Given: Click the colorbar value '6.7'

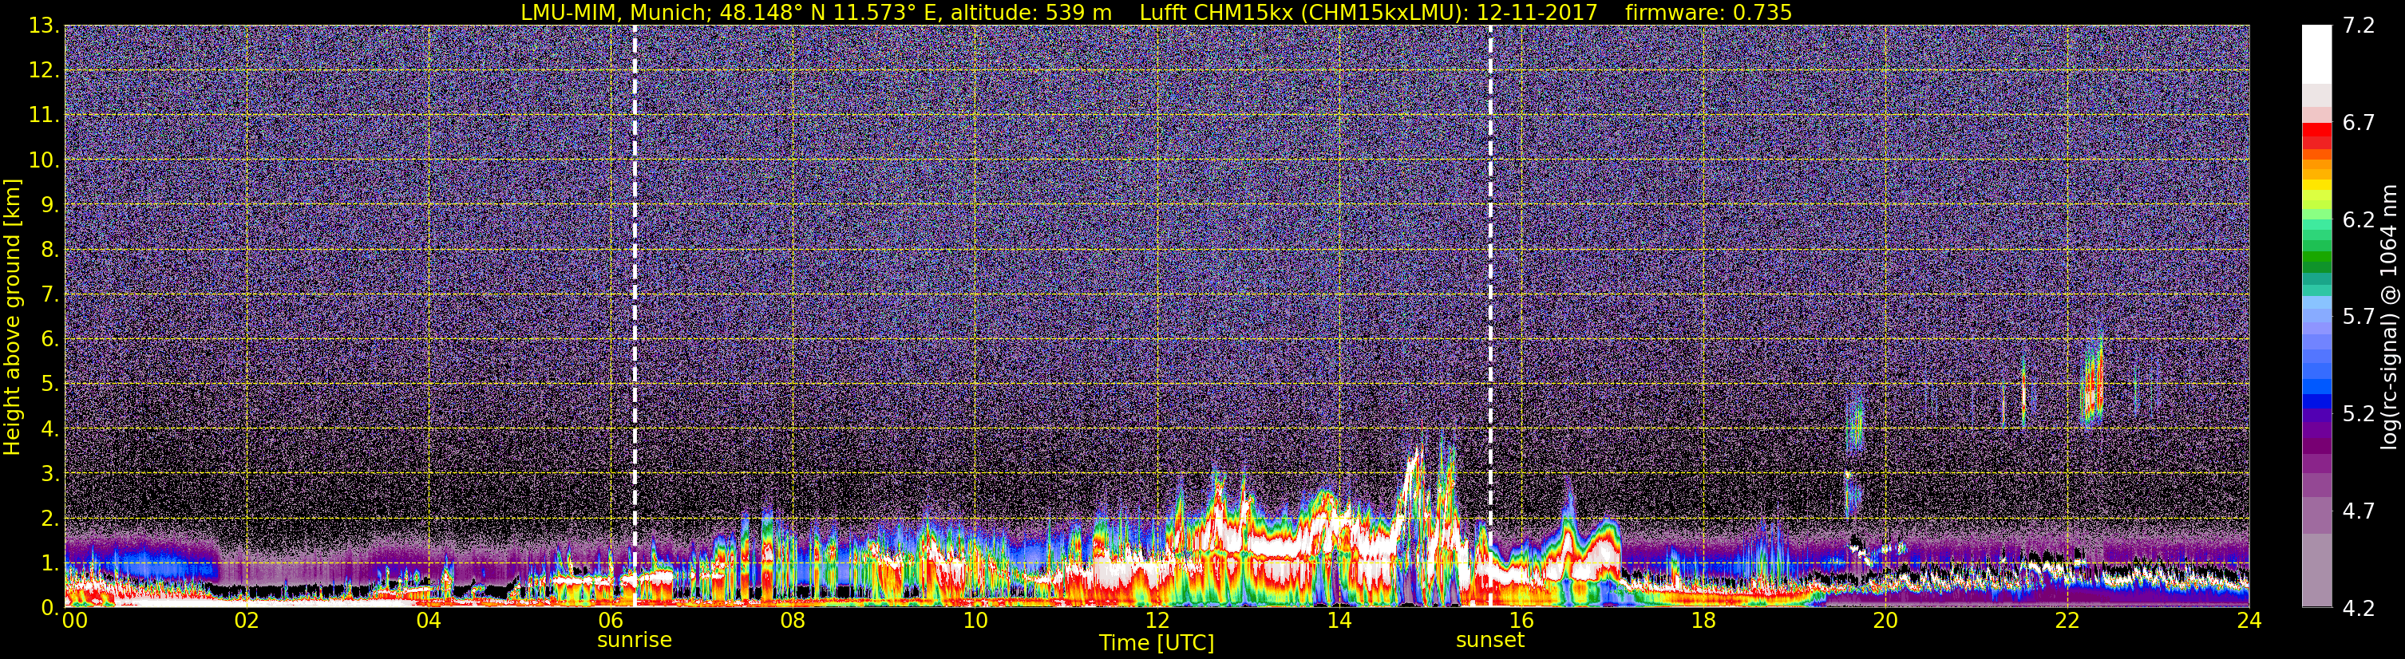Looking at the screenshot, I should pos(2359,123).
